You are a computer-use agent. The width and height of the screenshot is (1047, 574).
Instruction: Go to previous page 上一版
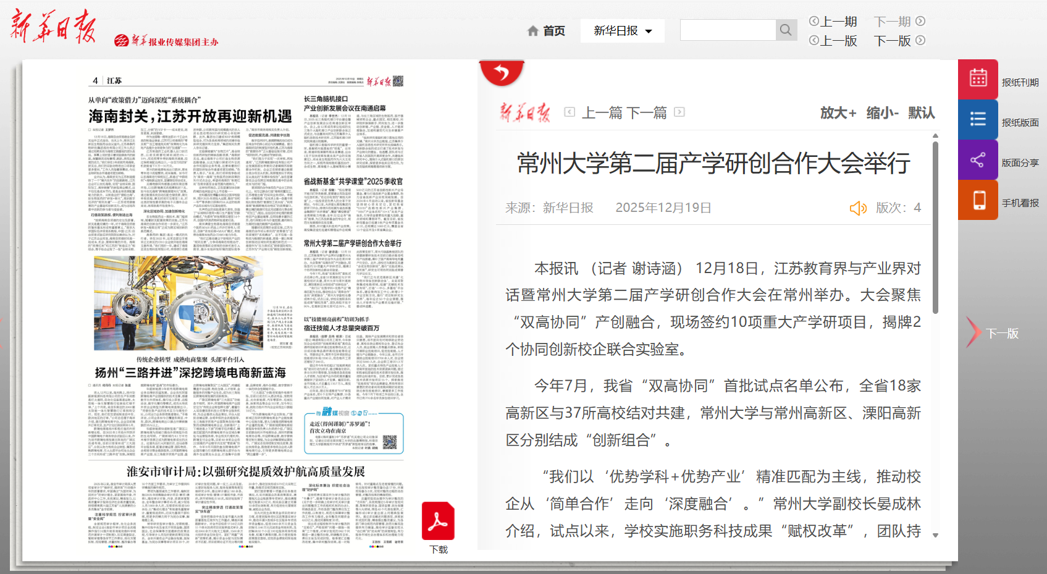(x=833, y=41)
